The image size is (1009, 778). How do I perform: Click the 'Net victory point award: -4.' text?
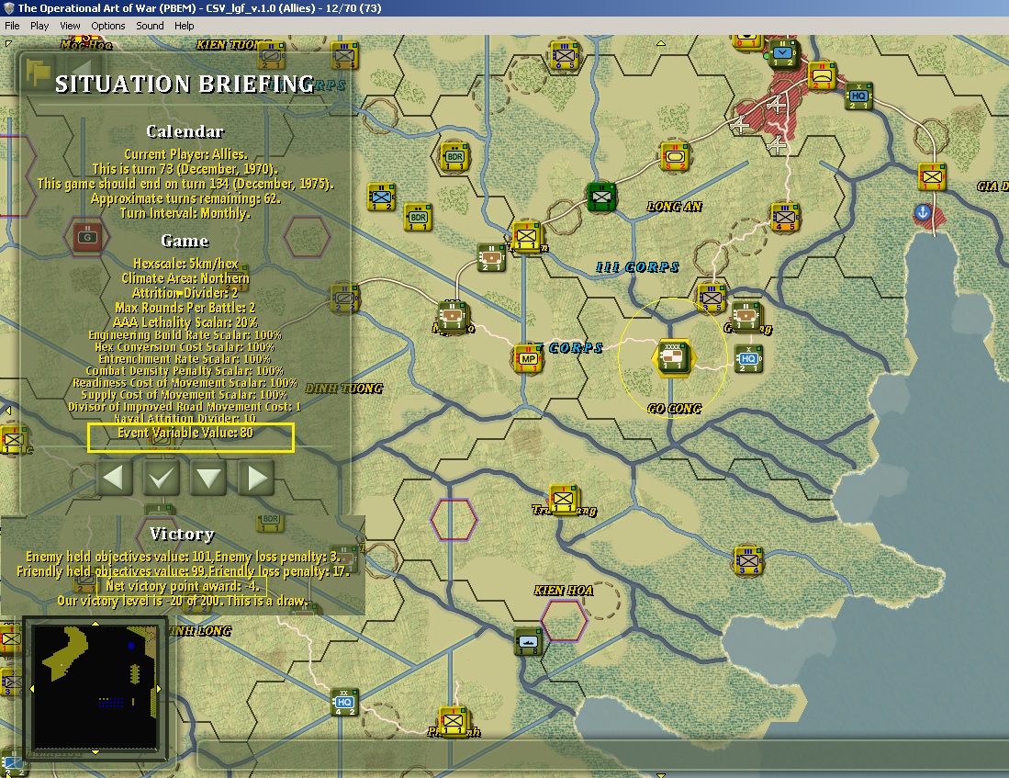[182, 586]
